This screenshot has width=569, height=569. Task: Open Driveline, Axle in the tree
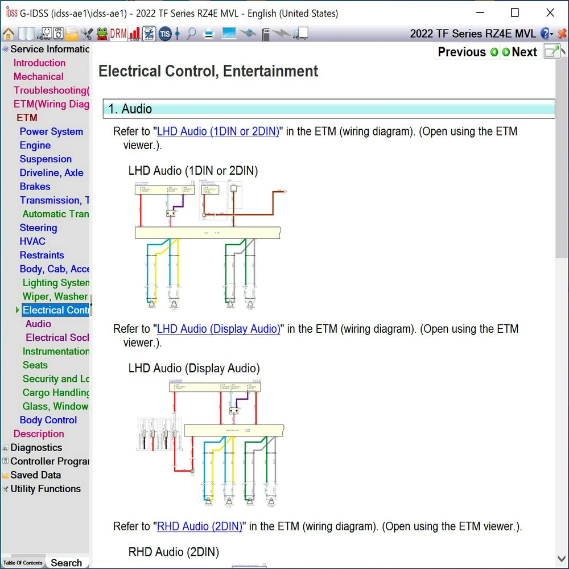52,173
